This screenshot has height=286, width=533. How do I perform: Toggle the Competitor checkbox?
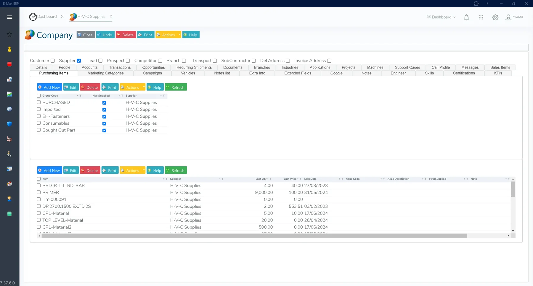point(160,61)
